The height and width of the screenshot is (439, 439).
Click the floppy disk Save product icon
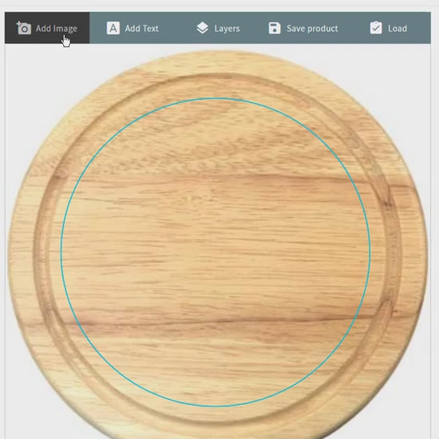coord(275,28)
